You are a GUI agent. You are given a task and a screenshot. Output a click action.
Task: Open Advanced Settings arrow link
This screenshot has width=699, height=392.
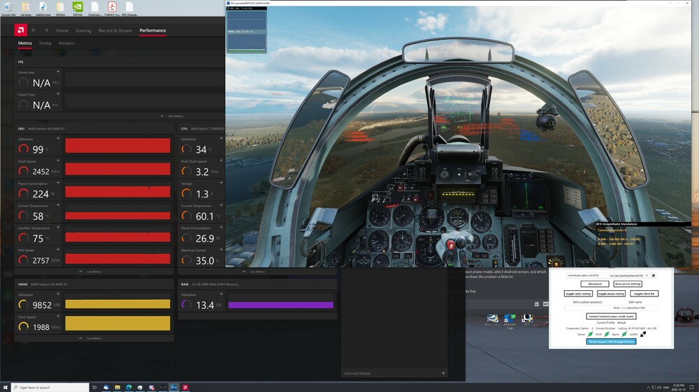(x=443, y=373)
